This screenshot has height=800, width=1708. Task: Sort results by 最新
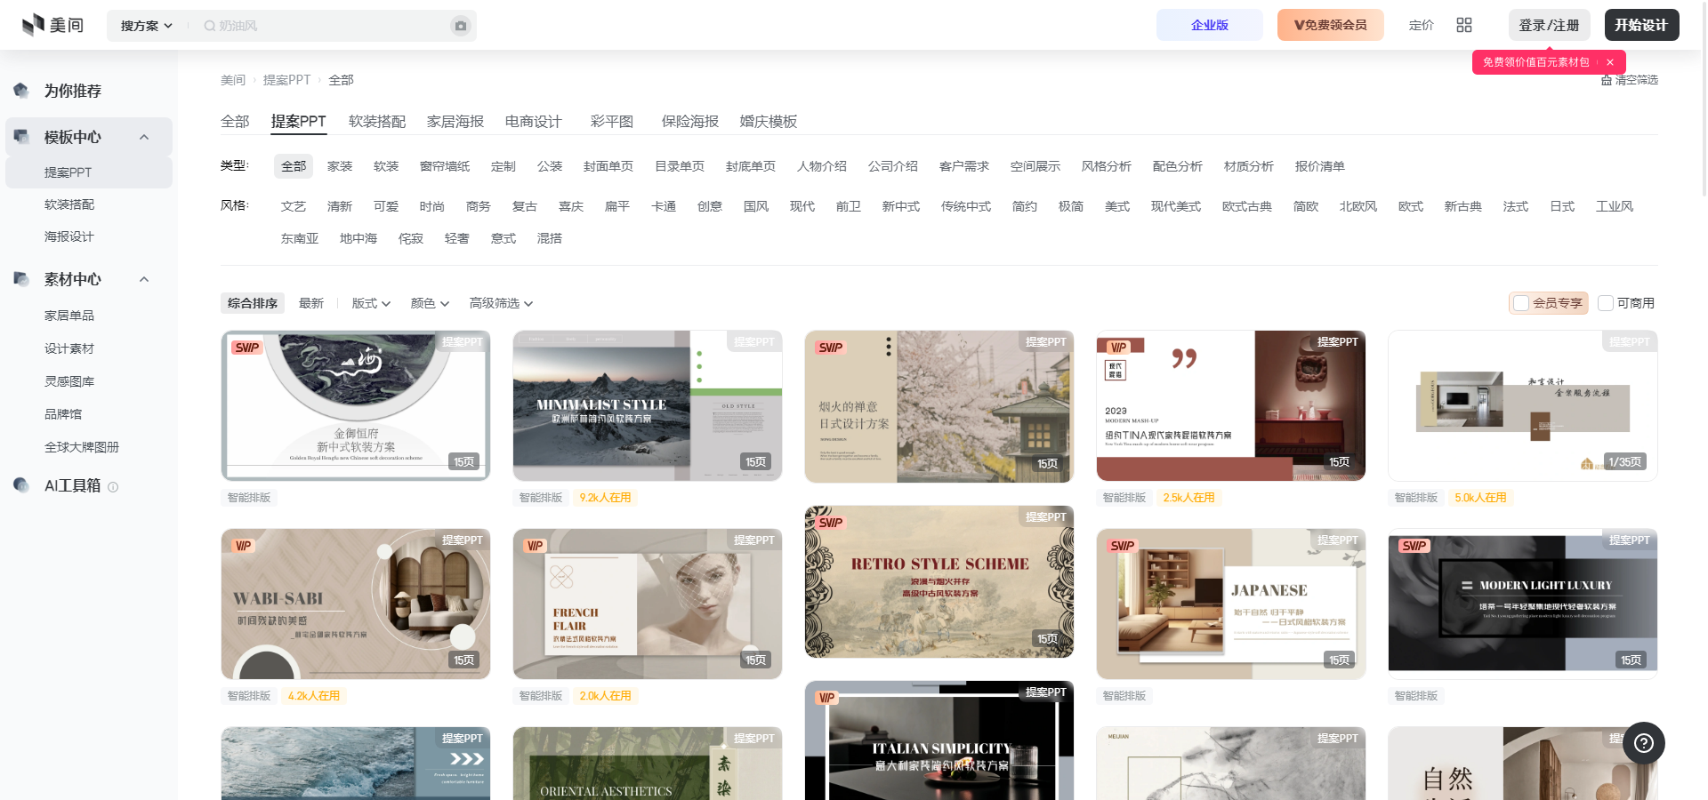[311, 303]
